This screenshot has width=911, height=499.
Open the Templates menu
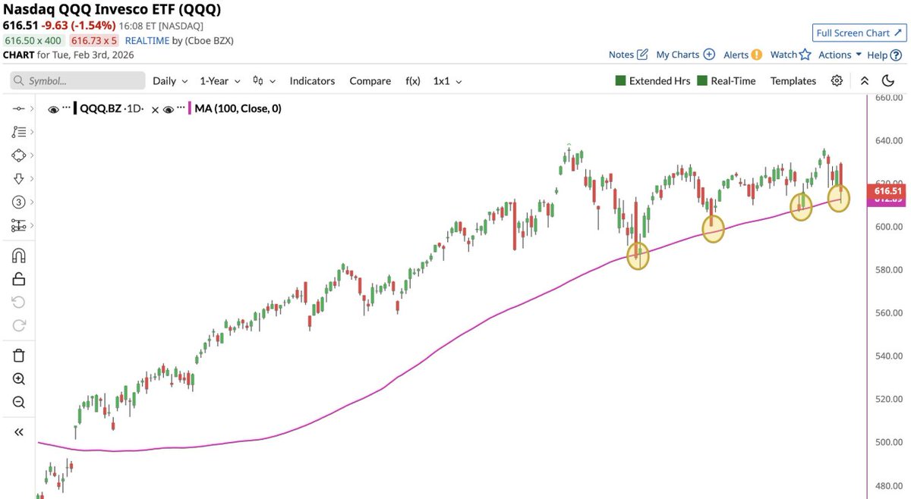tap(793, 80)
